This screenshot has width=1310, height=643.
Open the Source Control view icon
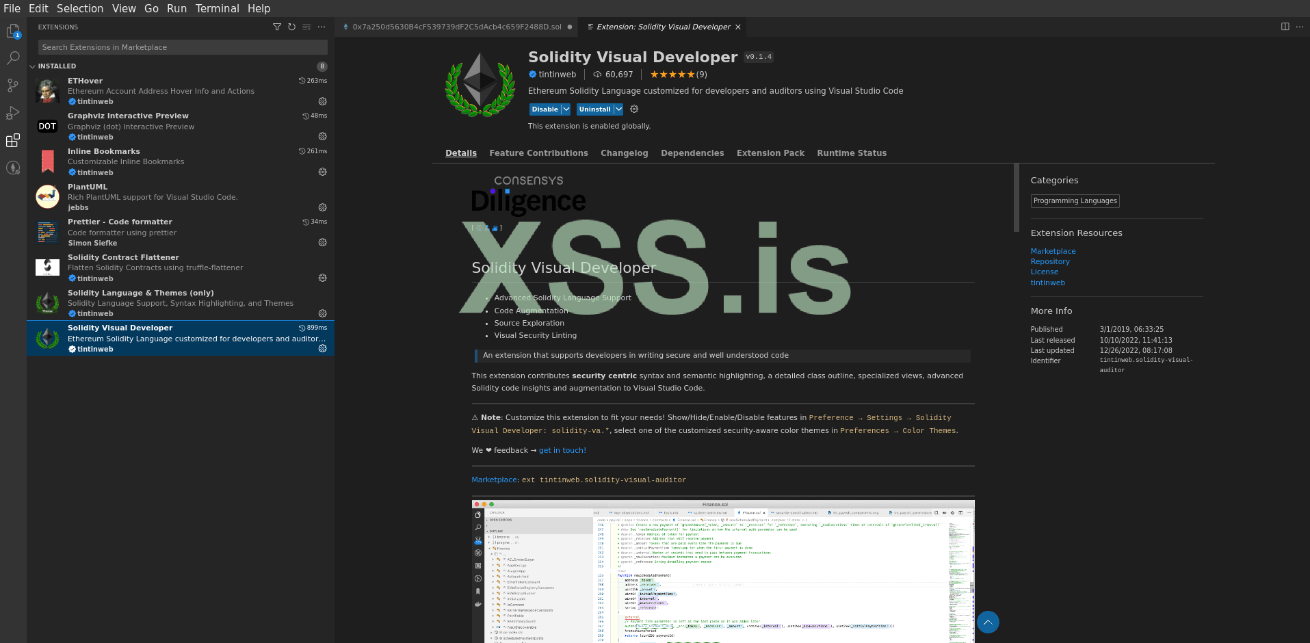(13, 86)
